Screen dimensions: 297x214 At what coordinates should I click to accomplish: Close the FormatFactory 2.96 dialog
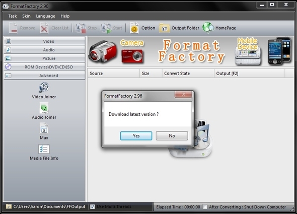[x=183, y=94]
